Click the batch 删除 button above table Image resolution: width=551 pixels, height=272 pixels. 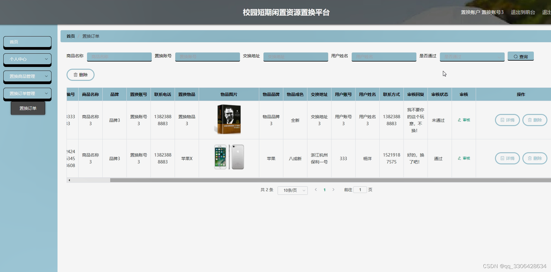pos(80,75)
